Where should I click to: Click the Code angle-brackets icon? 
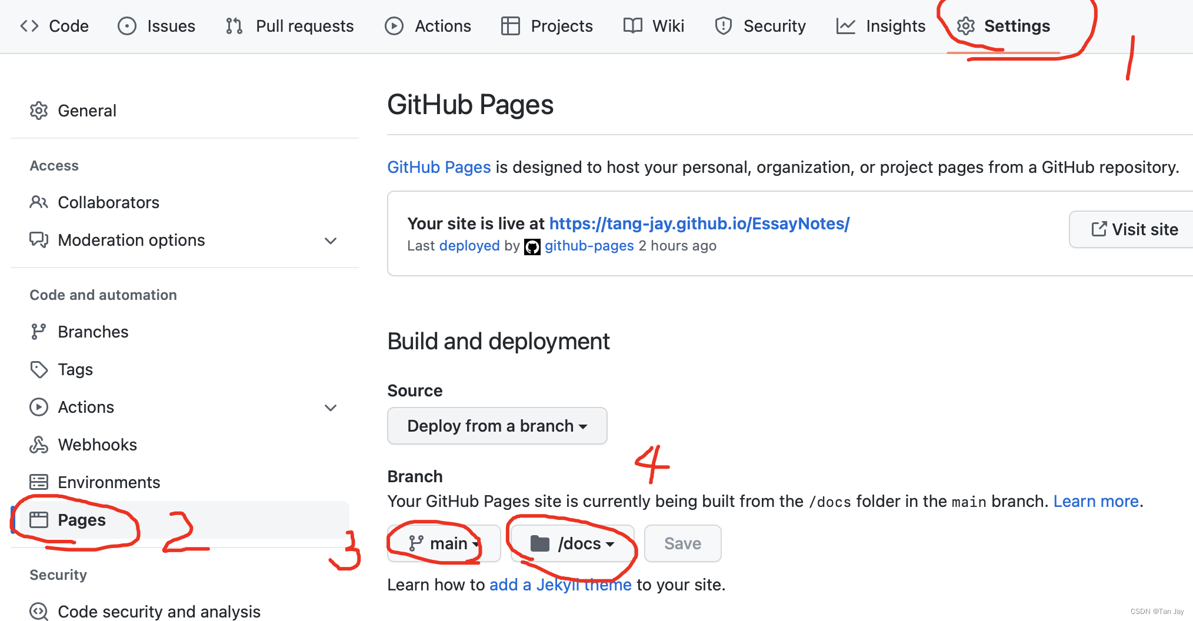[x=29, y=26]
